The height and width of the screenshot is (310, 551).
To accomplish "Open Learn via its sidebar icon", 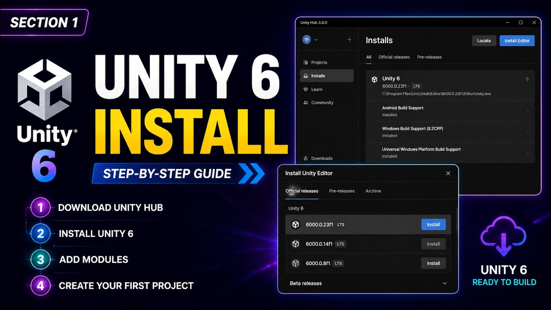I will (x=306, y=89).
